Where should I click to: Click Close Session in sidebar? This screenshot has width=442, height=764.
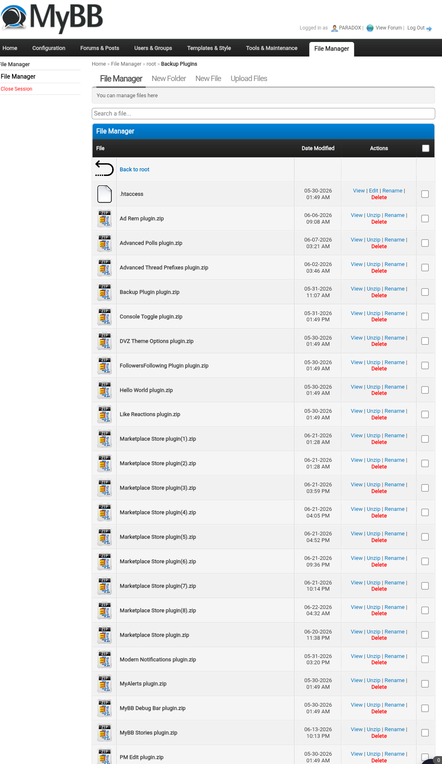click(x=17, y=89)
